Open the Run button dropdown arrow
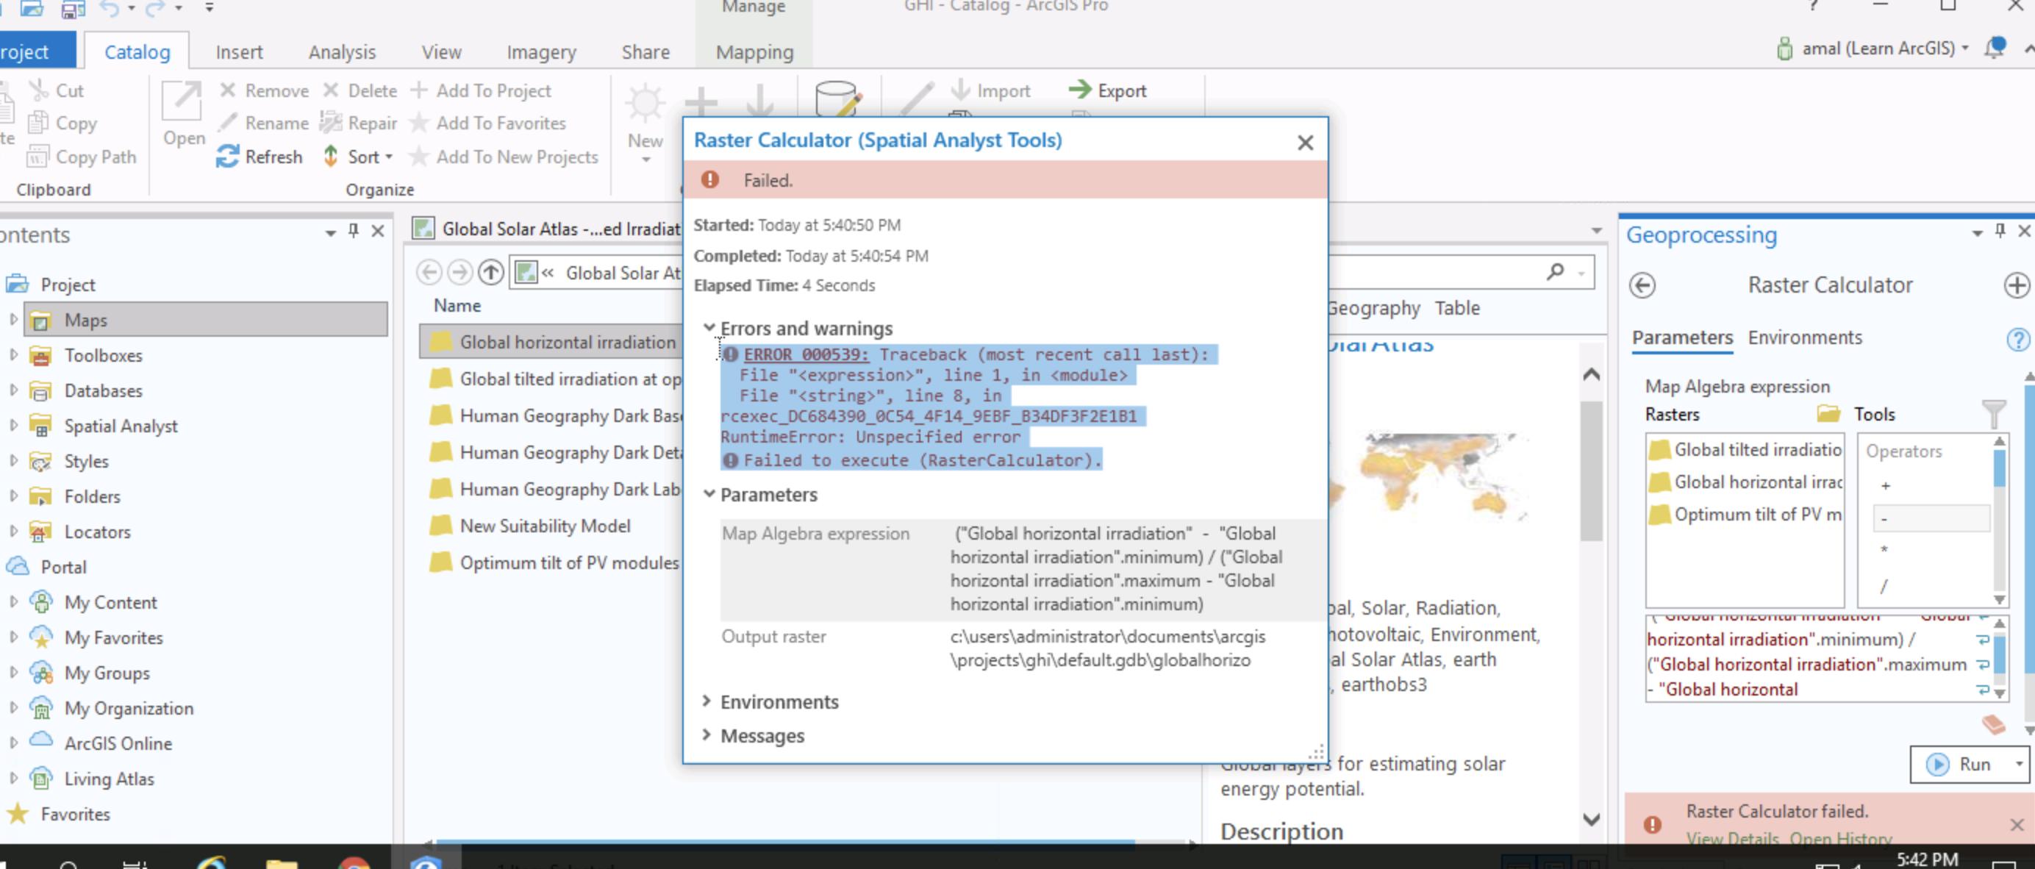This screenshot has height=869, width=2035. tap(2018, 764)
